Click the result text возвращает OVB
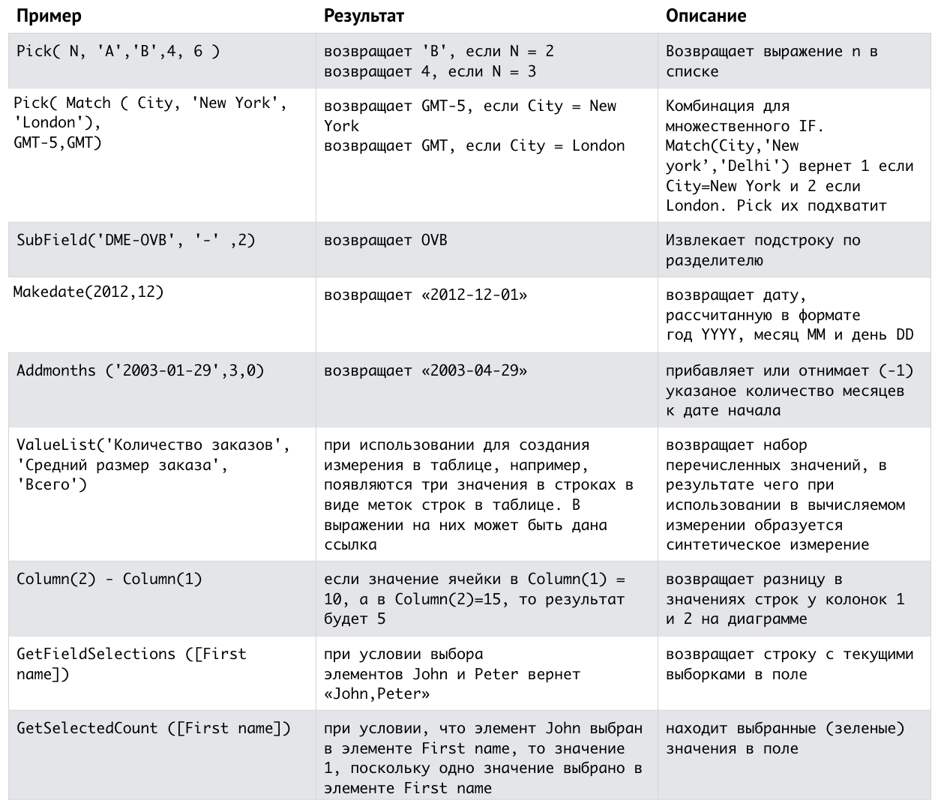The width and height of the screenshot is (941, 803). (x=385, y=240)
